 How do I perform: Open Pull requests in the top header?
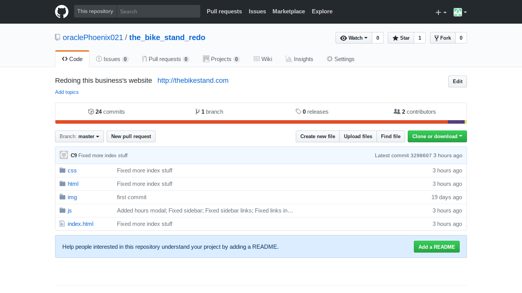(224, 11)
